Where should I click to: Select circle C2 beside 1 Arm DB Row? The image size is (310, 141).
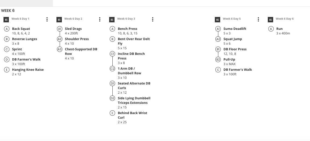(112, 69)
